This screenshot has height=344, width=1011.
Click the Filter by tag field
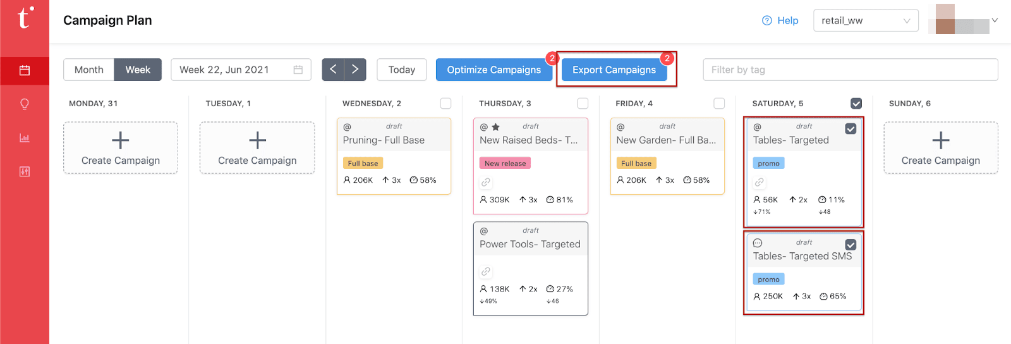850,70
